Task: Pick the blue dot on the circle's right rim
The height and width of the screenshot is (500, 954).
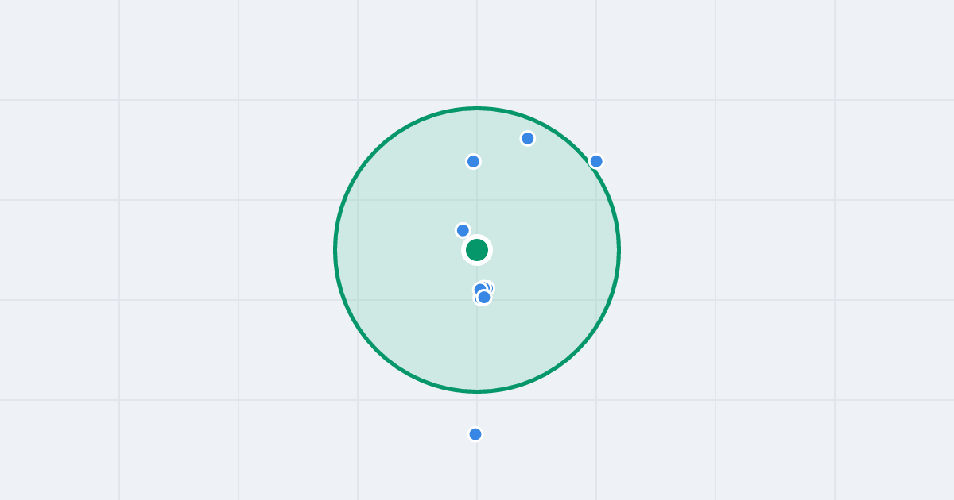Action: coord(596,161)
